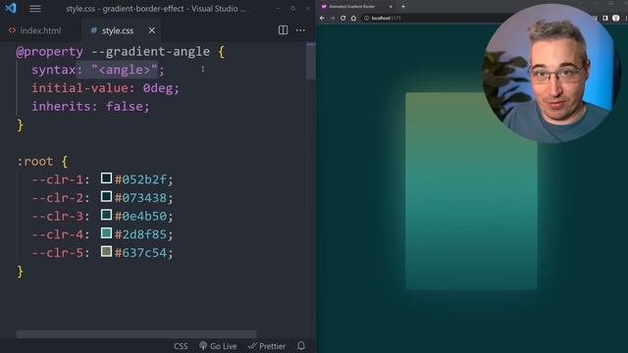This screenshot has width=628, height=353.
Task: Open the editor More Actions menu
Action: coord(300,30)
